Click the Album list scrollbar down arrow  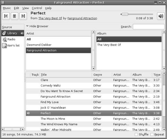[164, 68]
